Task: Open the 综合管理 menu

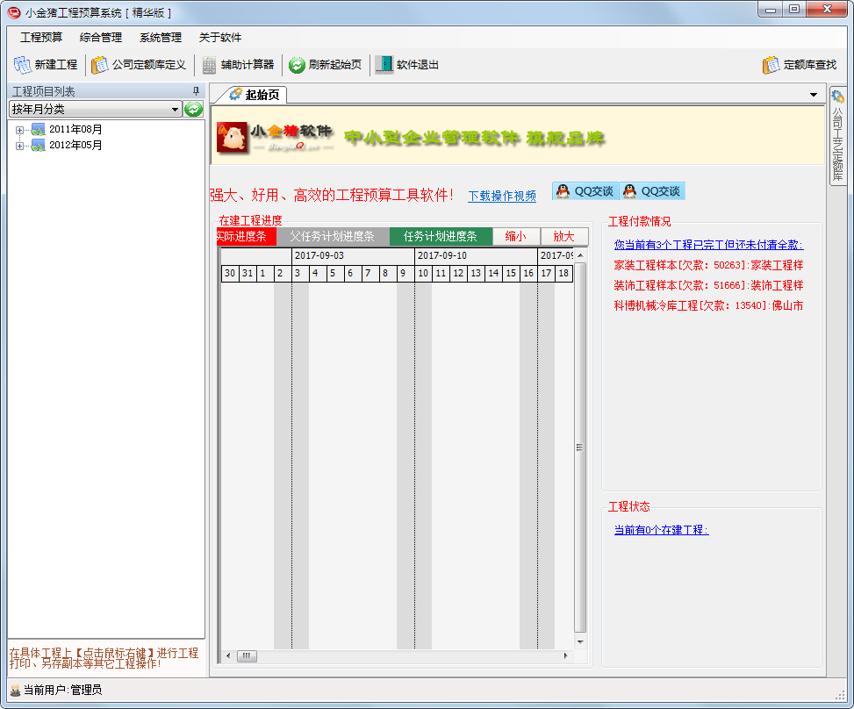Action: [101, 38]
